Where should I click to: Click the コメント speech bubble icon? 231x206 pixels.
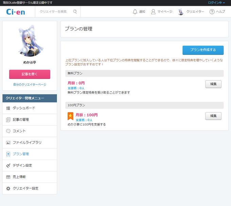(8, 131)
